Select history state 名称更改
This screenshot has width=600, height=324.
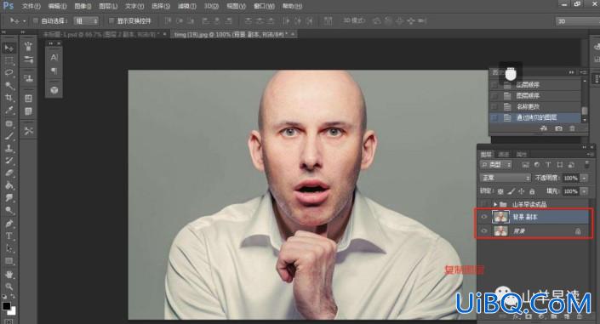point(535,106)
